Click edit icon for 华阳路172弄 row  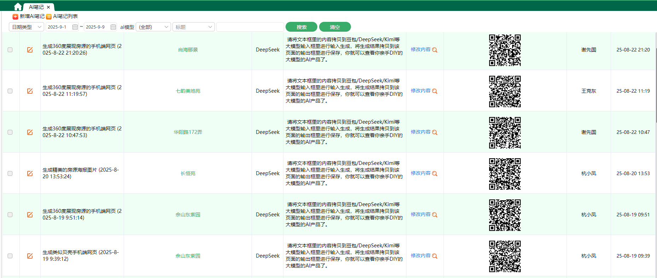30,132
